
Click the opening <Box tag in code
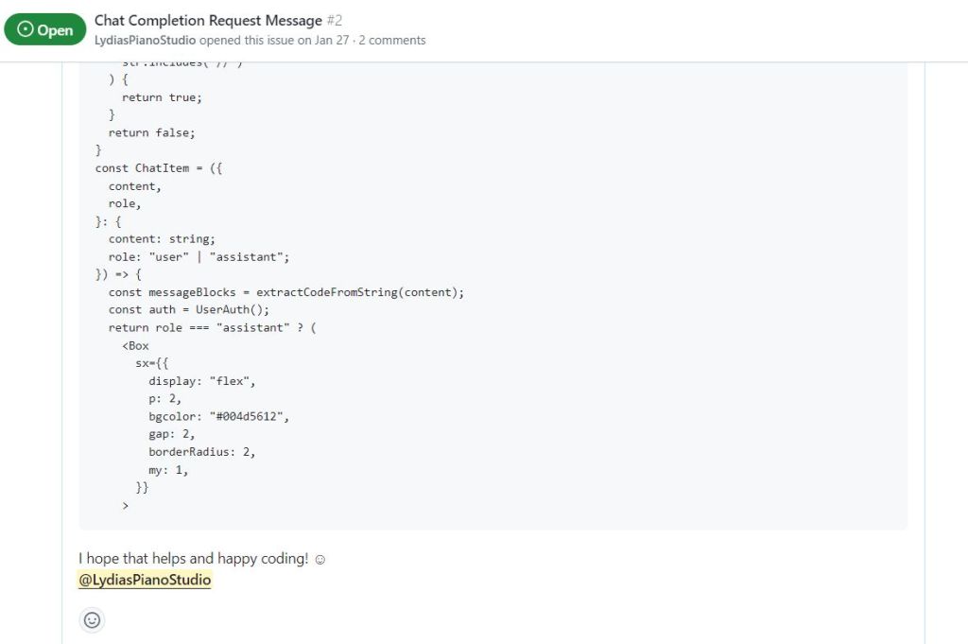pyautogui.click(x=135, y=345)
